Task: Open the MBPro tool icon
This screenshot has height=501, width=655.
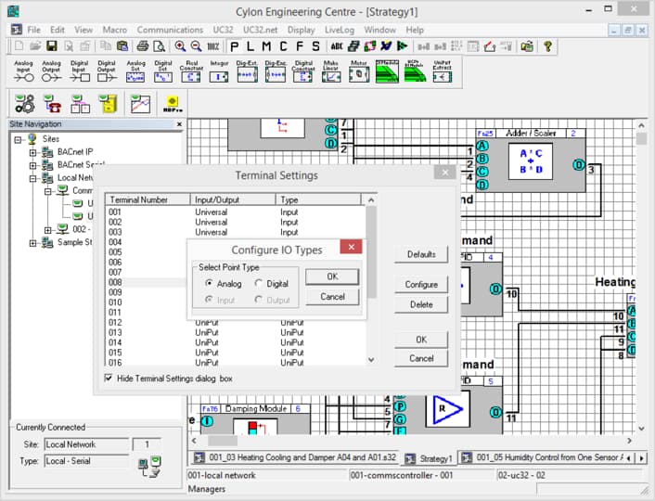Action: 172,104
